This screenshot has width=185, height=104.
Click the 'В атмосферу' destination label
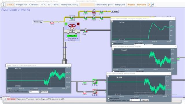tap(38, 22)
